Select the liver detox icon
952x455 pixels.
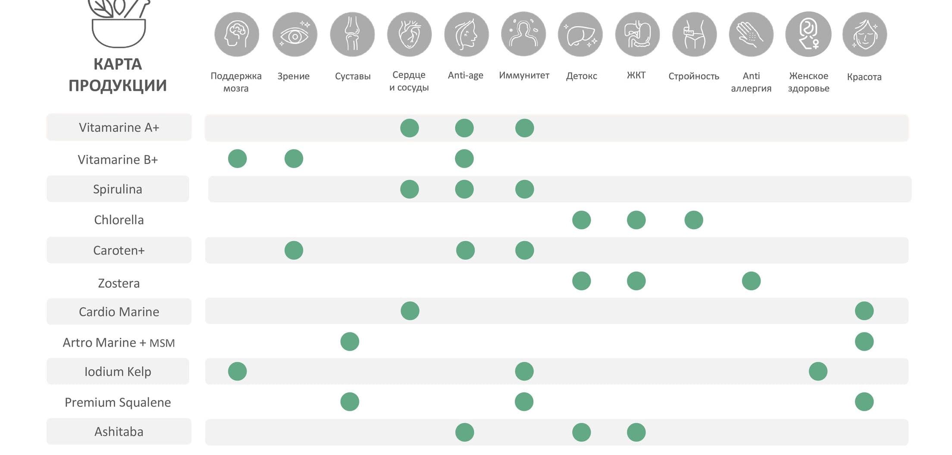tap(580, 34)
